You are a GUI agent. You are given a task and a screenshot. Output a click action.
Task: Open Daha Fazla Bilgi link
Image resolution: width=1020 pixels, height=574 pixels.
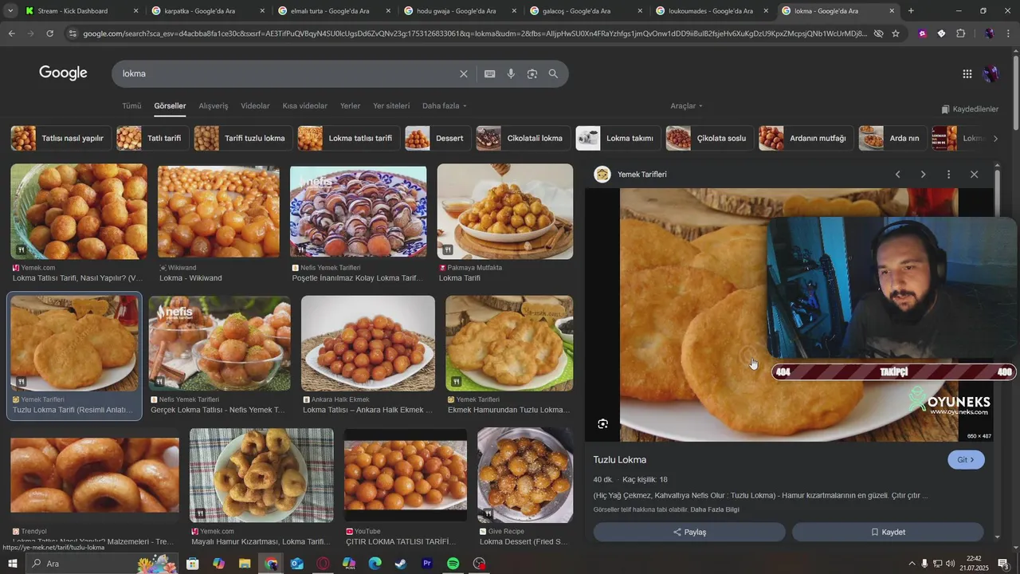point(715,509)
